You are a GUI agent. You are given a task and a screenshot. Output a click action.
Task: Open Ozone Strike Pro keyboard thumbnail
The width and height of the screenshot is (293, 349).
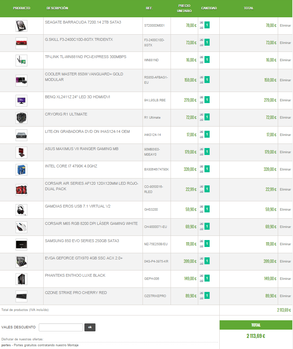click(21, 296)
